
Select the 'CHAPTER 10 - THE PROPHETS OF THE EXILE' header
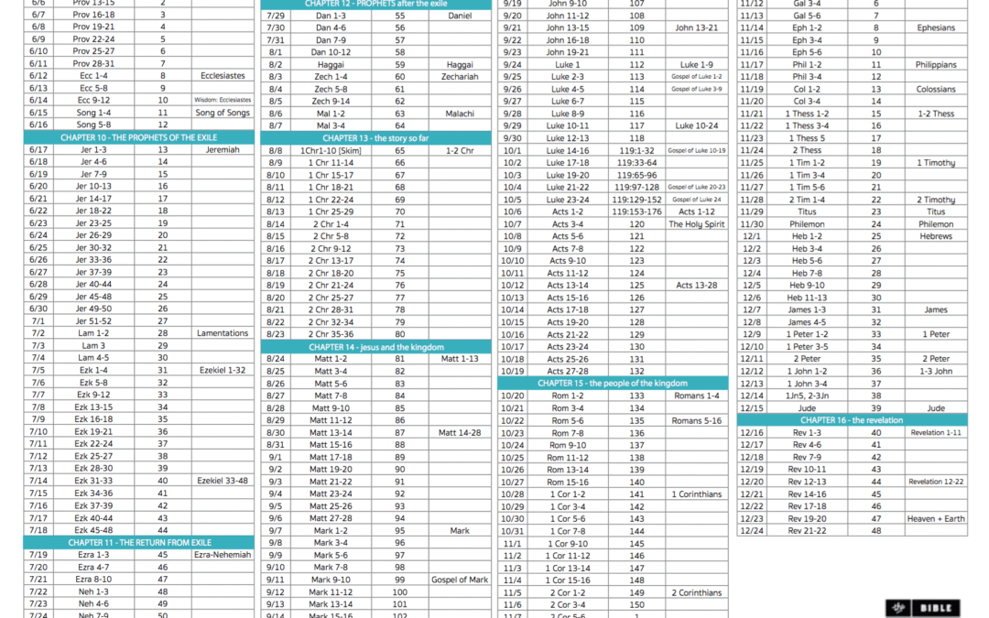pyautogui.click(x=139, y=137)
